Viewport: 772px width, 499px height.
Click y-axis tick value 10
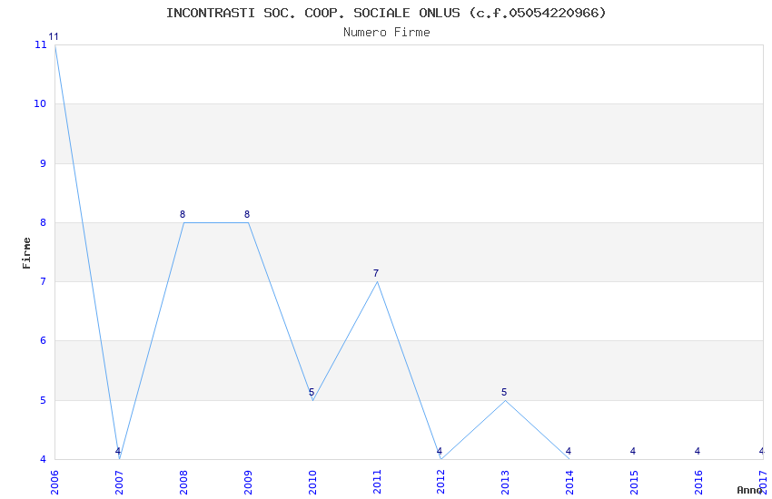click(40, 103)
